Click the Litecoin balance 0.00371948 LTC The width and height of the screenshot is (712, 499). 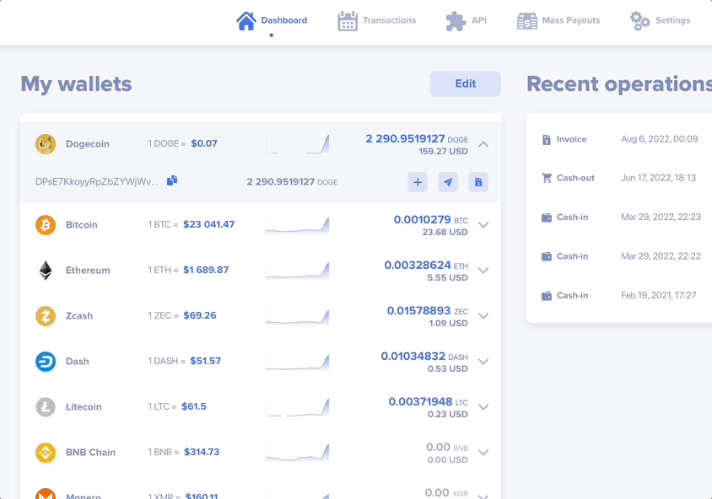tap(429, 401)
